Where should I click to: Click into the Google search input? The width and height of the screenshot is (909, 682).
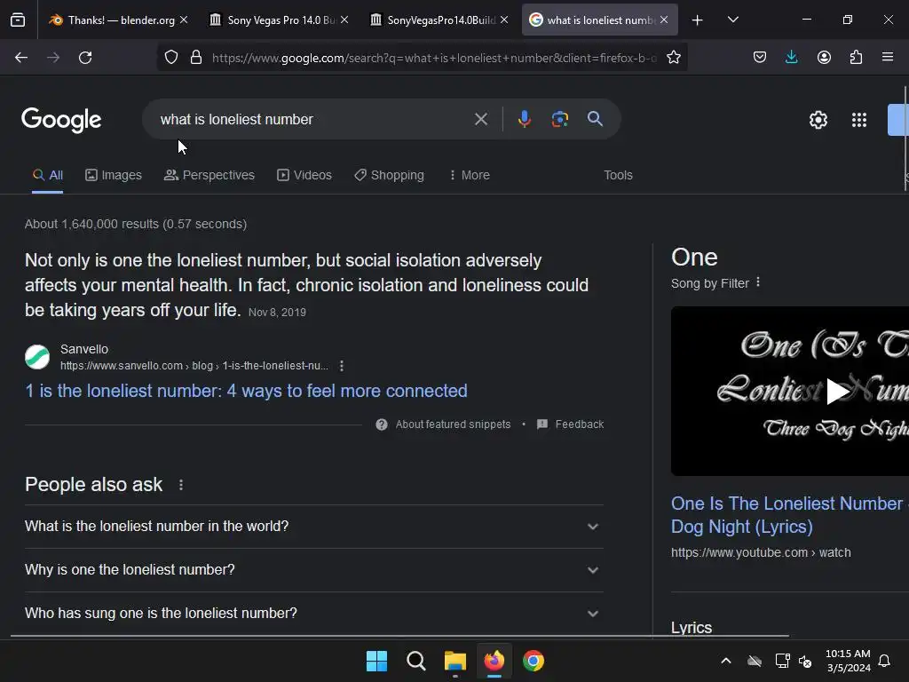[x=313, y=120]
